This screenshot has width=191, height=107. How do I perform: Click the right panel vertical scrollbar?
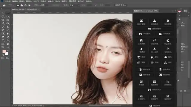pos(189,69)
